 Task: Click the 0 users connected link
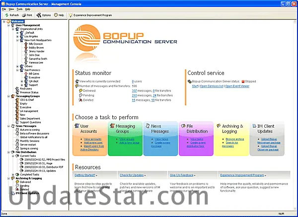coord(133,81)
